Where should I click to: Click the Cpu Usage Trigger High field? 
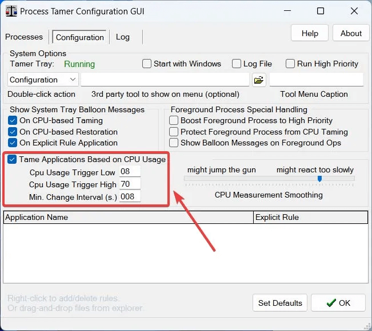coord(130,184)
